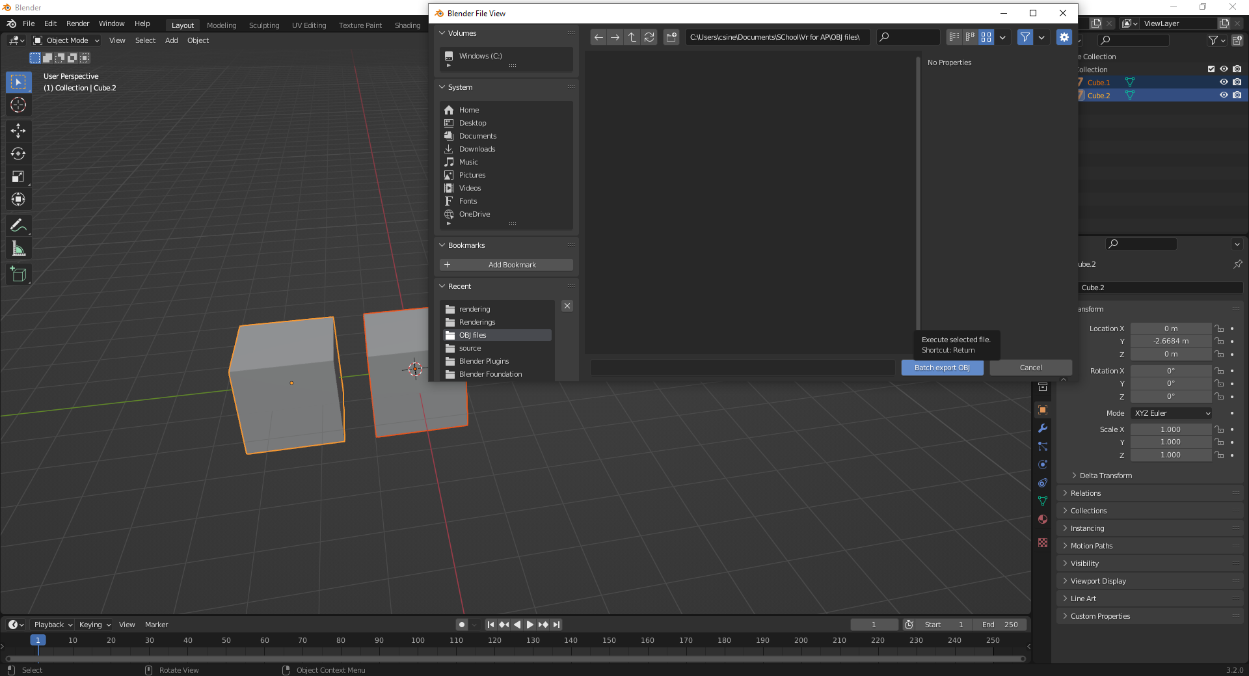
Task: Click the Batch export OBJ button
Action: tap(942, 368)
